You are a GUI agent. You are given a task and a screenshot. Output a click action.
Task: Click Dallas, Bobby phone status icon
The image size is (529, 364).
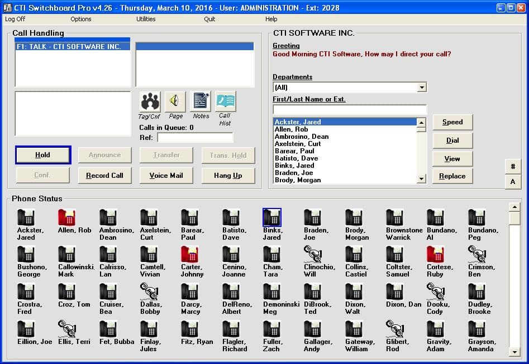pyautogui.click(x=149, y=292)
